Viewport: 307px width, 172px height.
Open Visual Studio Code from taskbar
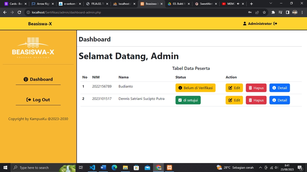pos(92,168)
